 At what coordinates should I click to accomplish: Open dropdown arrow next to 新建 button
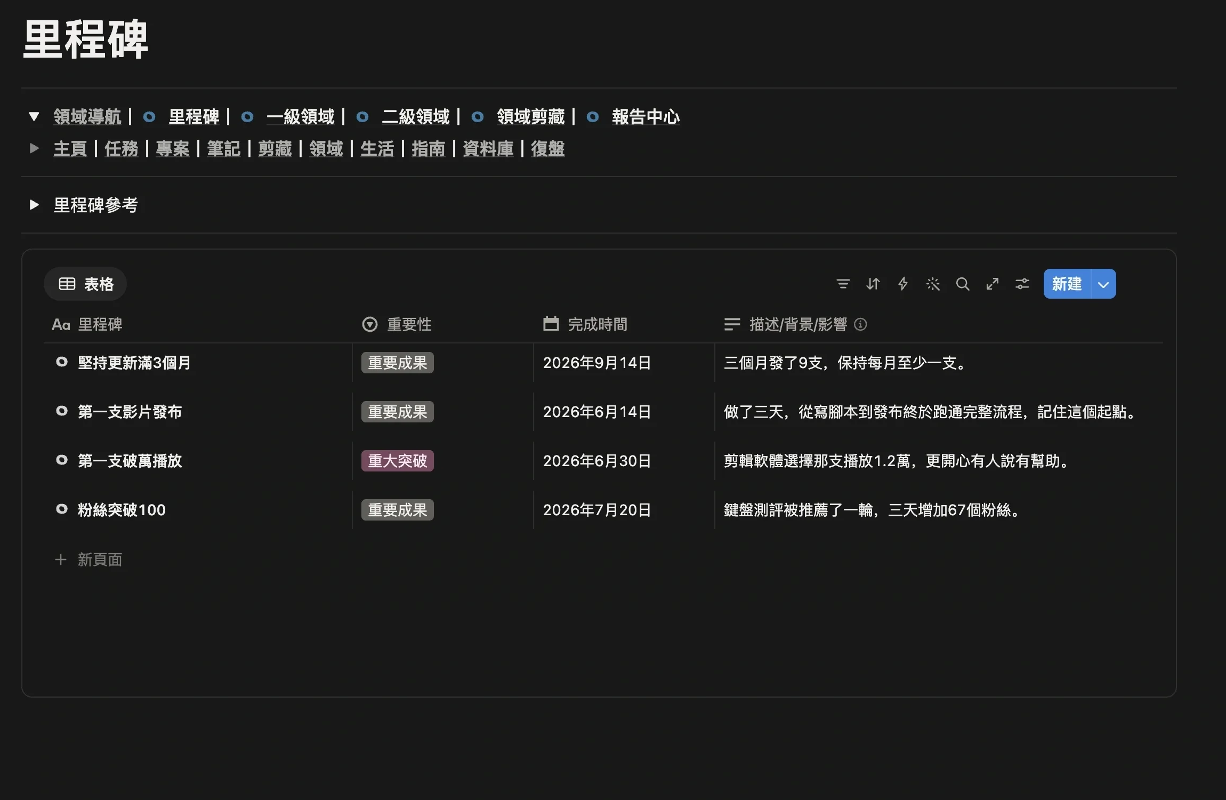(x=1103, y=284)
